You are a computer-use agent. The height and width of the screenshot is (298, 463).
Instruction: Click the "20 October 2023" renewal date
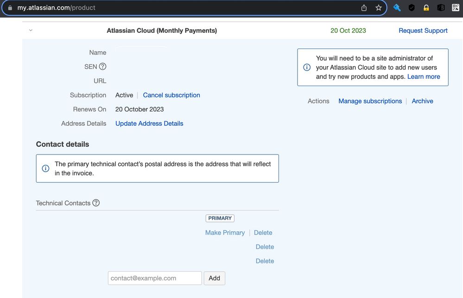(140, 109)
